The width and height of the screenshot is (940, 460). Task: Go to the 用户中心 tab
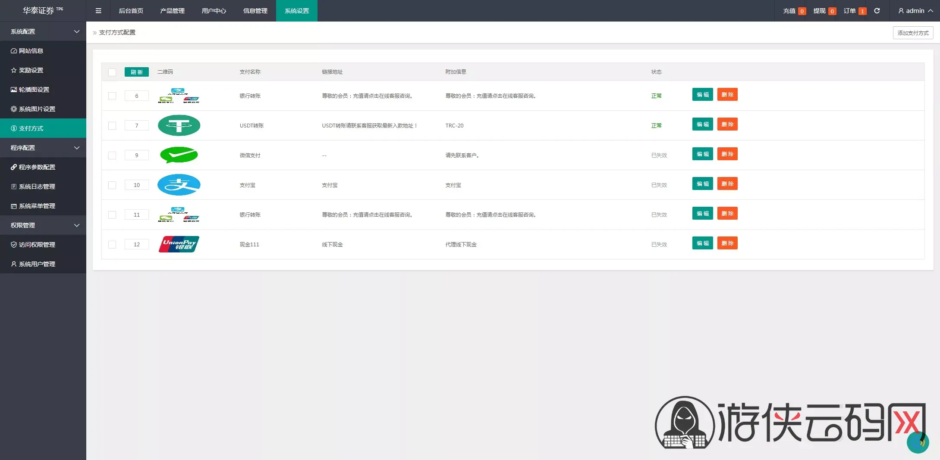coord(214,11)
